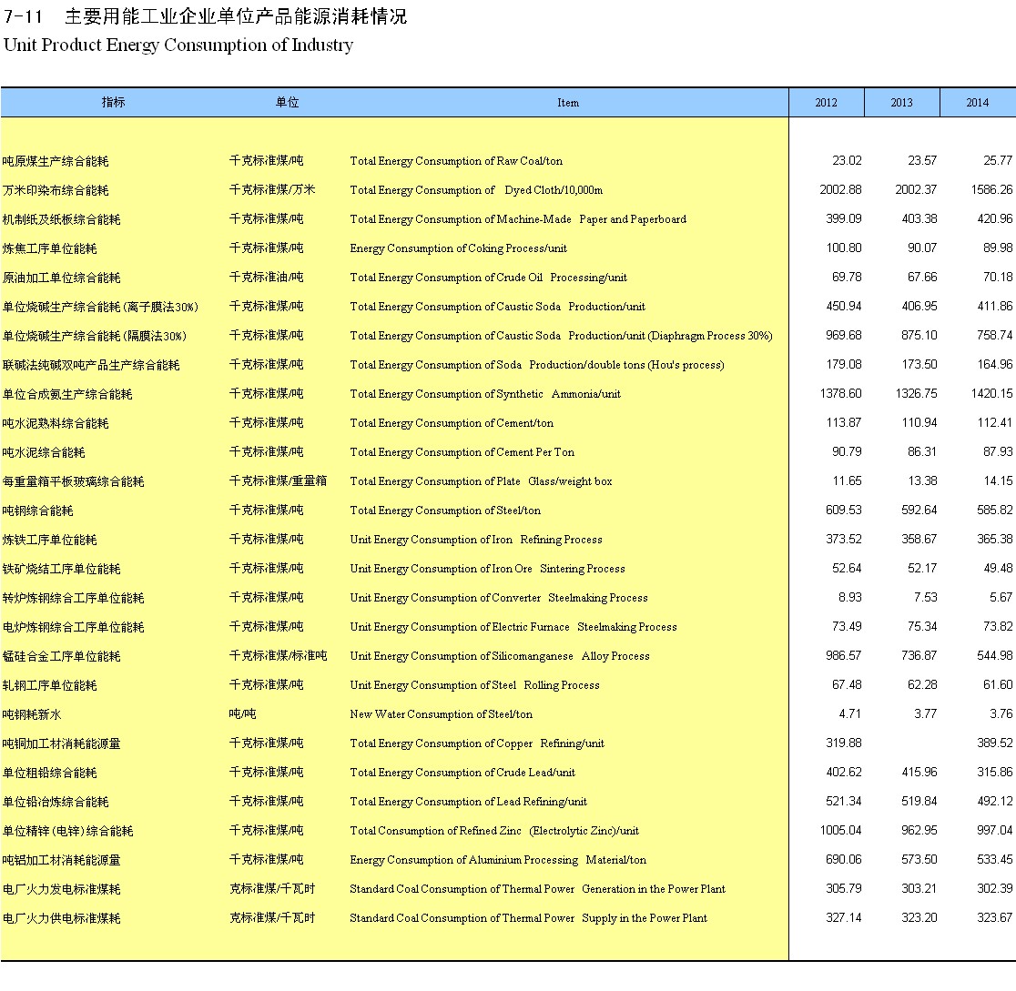This screenshot has height=991, width=1016.
Task: Click the 指标 column header
Action: [114, 103]
